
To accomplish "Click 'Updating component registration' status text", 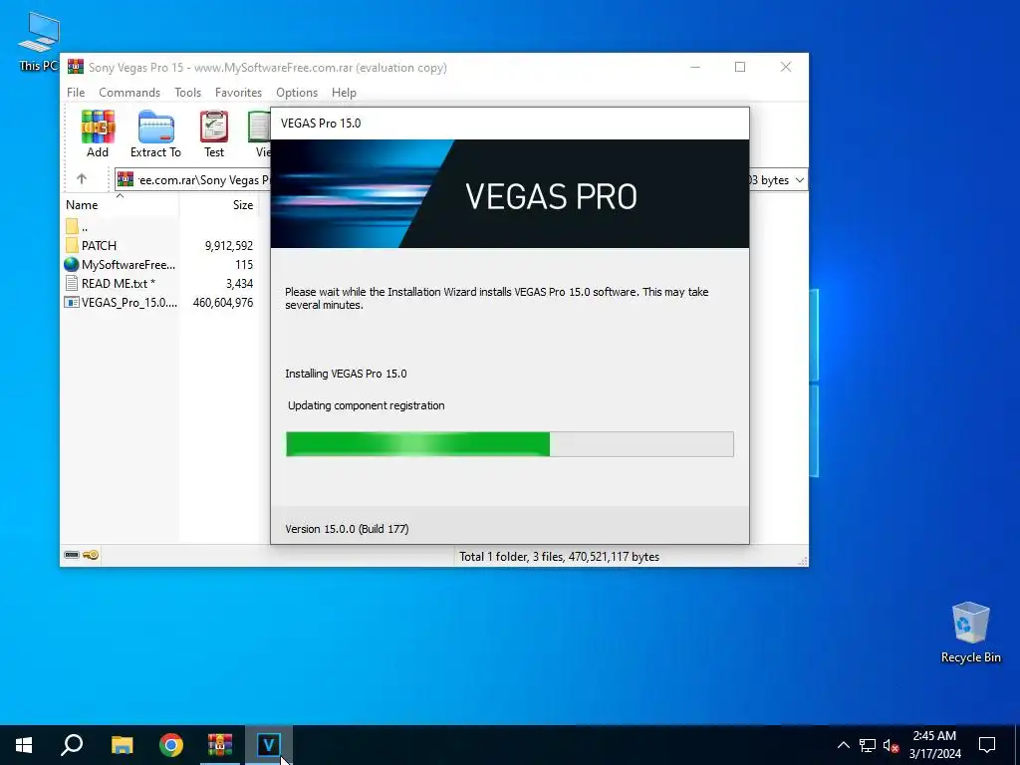I will pyautogui.click(x=367, y=405).
